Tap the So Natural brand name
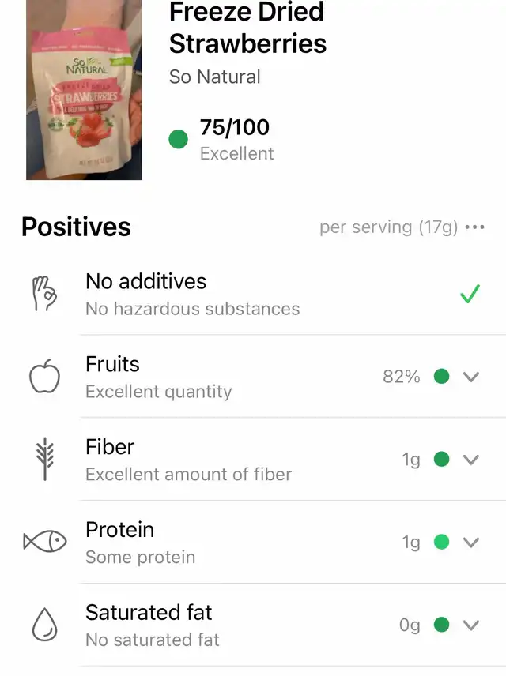This screenshot has width=506, height=676. tap(215, 77)
